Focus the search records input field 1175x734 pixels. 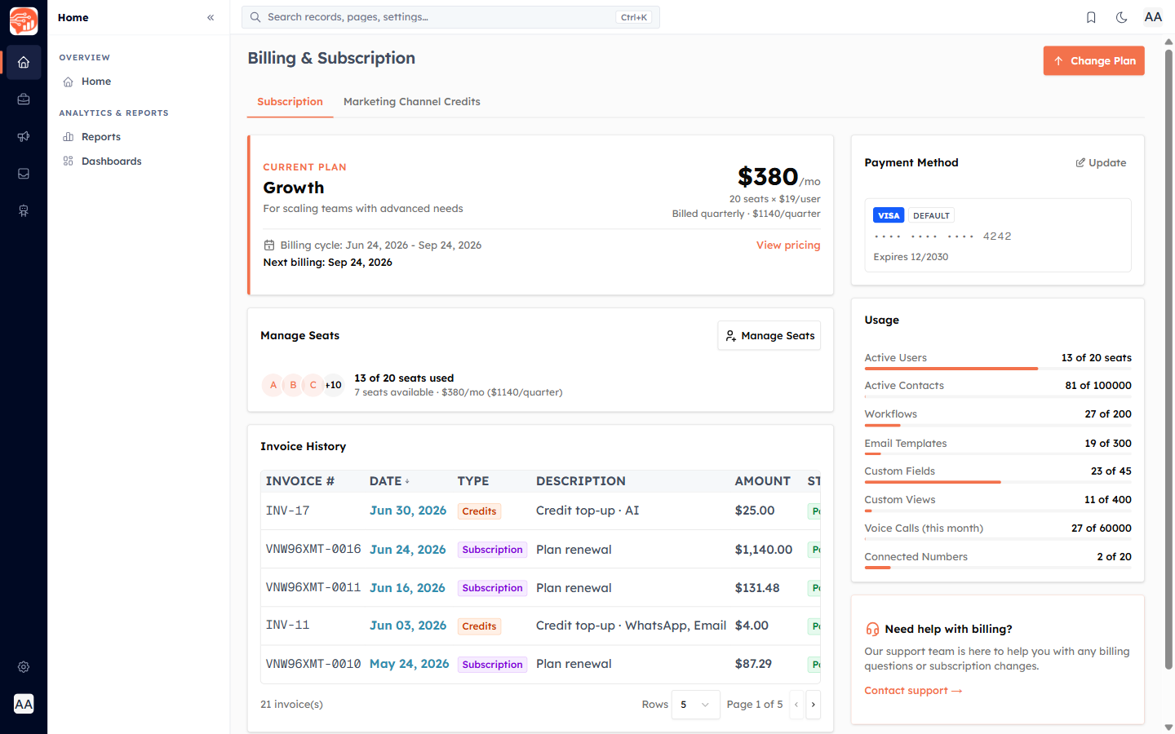coord(450,17)
